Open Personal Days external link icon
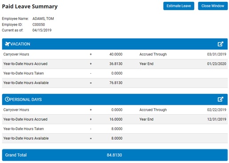Image resolution: width=229 pixels, height=163 pixels. click(221, 99)
